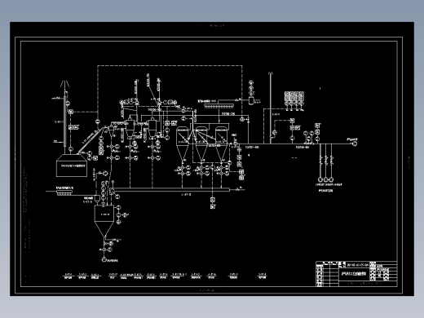Click the small tank vessel beside the dashed loop
Image resolution: width=424 pixels, height=318 pixels.
click(251, 100)
